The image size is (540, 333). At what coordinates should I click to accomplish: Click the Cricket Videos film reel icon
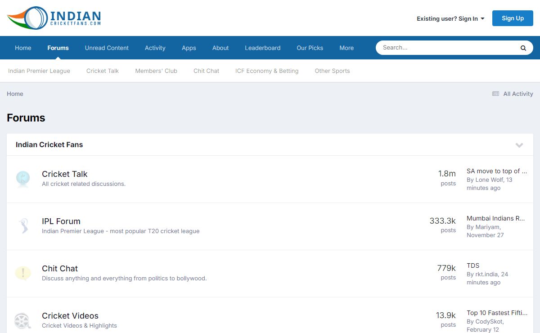point(23,320)
